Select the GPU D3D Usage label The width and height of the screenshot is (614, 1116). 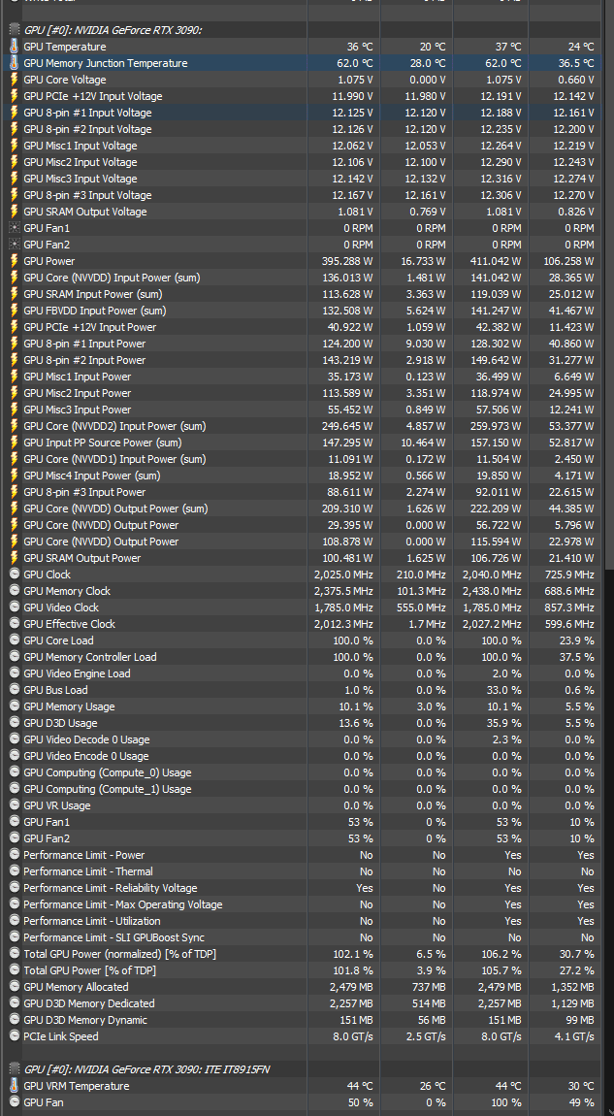(60, 722)
